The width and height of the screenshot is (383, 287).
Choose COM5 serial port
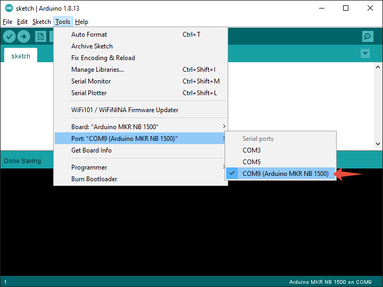tap(252, 162)
